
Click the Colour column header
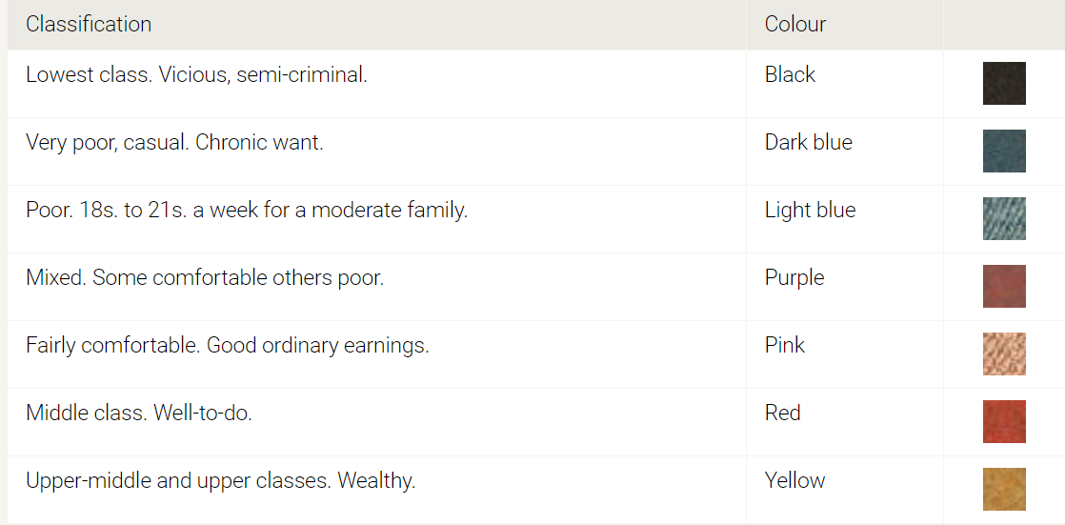click(794, 24)
